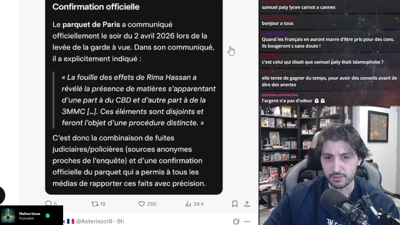Click the French flag emoji beside username

tap(71, 221)
